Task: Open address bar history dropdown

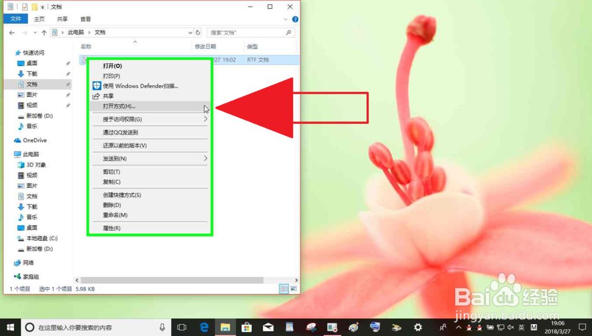Action: 190,33
